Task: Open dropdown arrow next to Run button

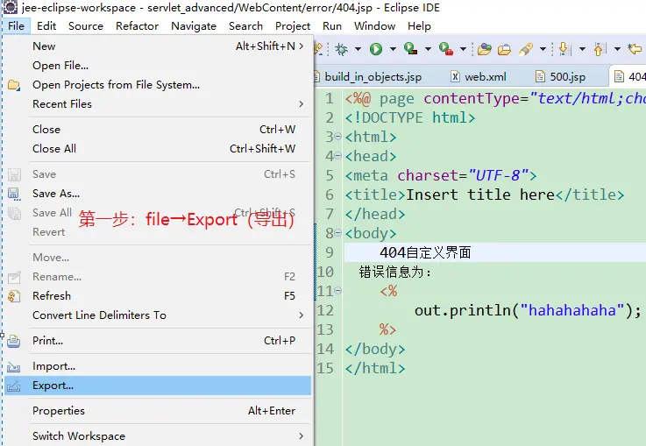Action: 393,50
